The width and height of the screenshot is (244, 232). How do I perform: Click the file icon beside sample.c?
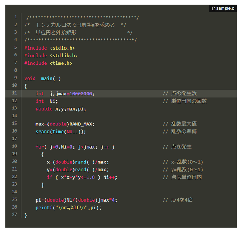click(x=214, y=8)
